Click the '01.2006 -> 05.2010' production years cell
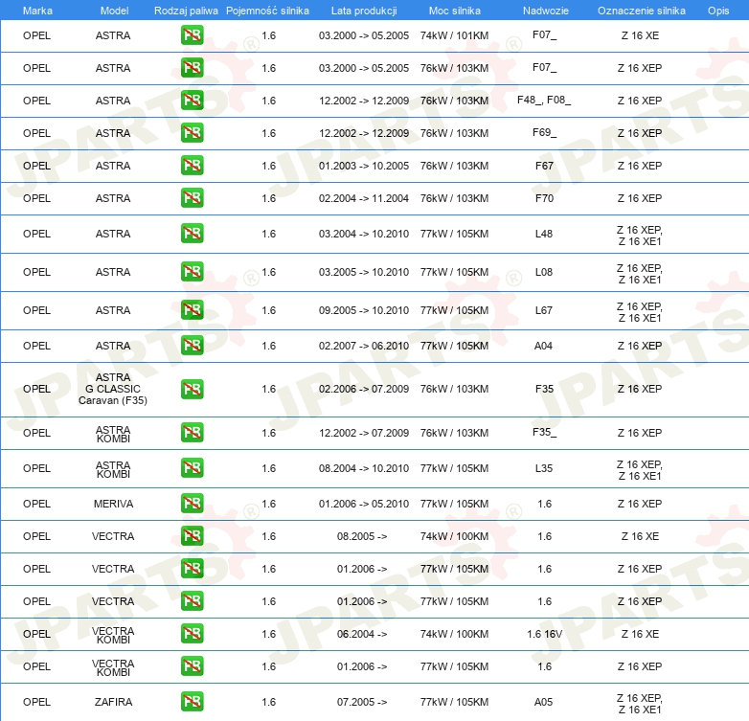749x721 pixels. point(364,504)
